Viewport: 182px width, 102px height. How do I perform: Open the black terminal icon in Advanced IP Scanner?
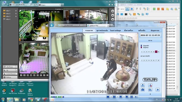click(x=126, y=14)
